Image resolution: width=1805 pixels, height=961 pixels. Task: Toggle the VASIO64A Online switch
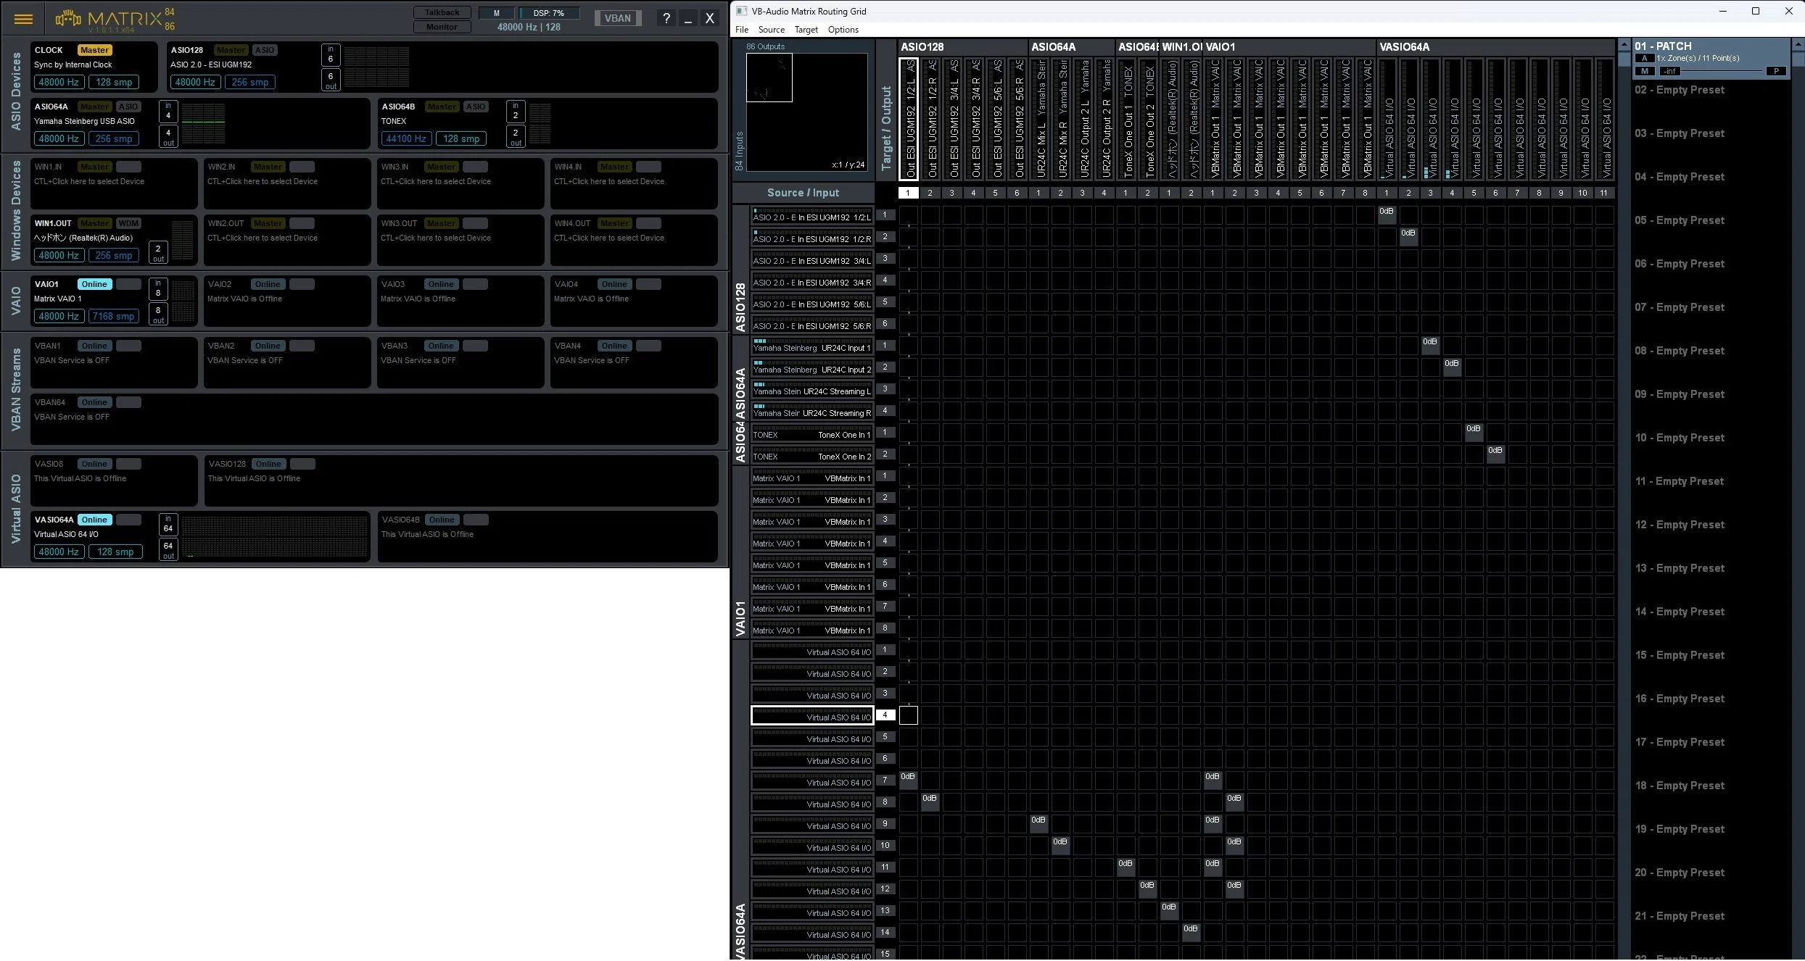94,520
